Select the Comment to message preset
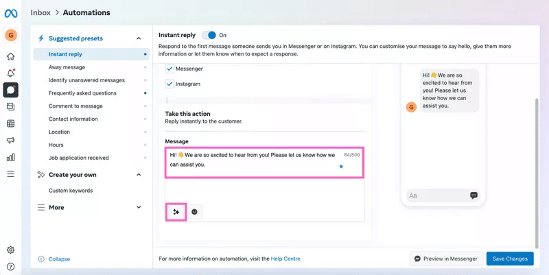This screenshot has height=275, width=549. tap(91, 106)
